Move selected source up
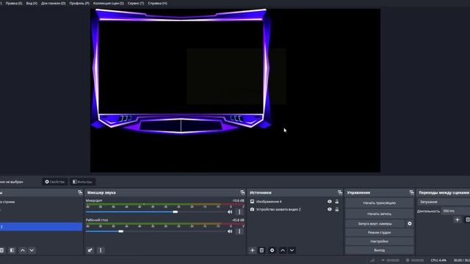 click(283, 250)
